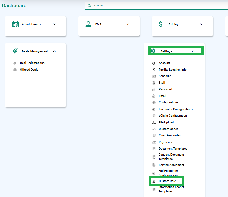
Task: Click the Settings gear icon
Action: point(153,51)
